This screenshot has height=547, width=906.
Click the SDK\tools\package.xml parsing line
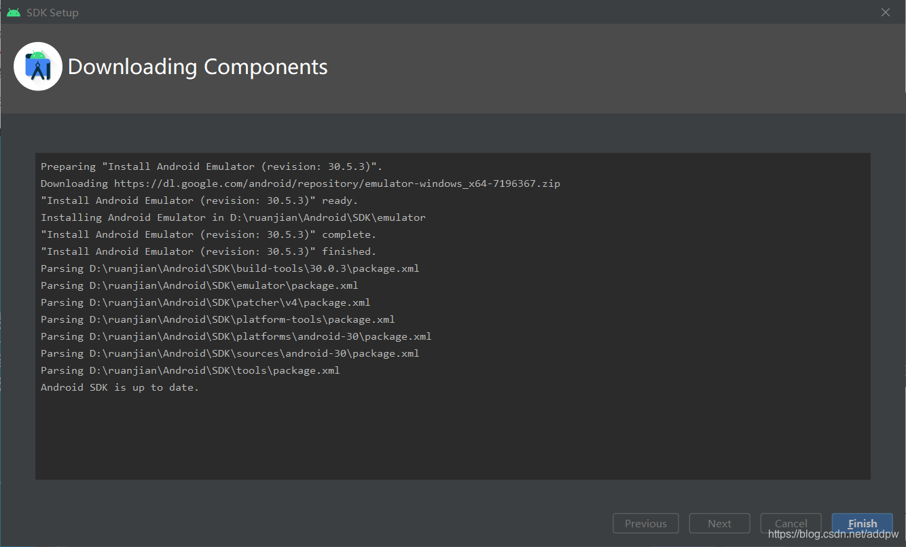click(x=190, y=370)
